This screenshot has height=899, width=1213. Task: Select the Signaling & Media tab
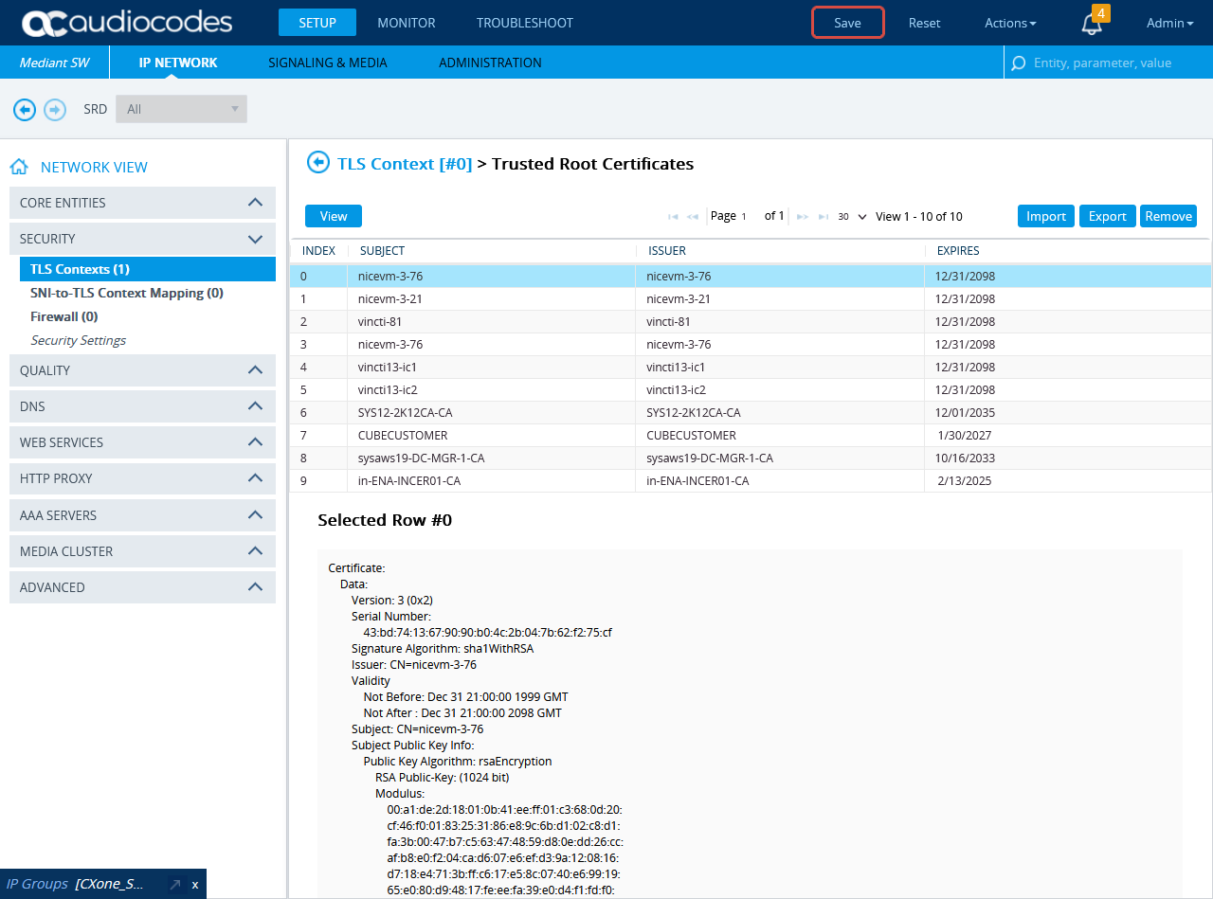pos(328,63)
